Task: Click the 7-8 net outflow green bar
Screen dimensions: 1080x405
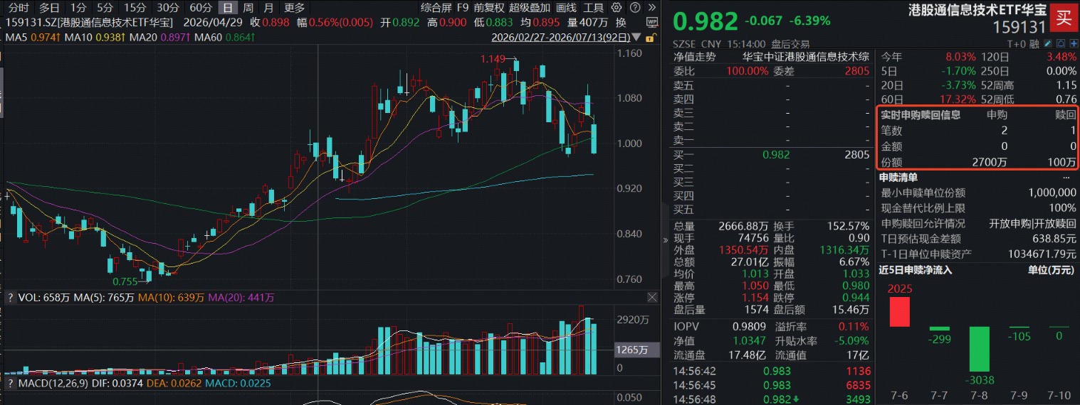Action: [x=979, y=350]
